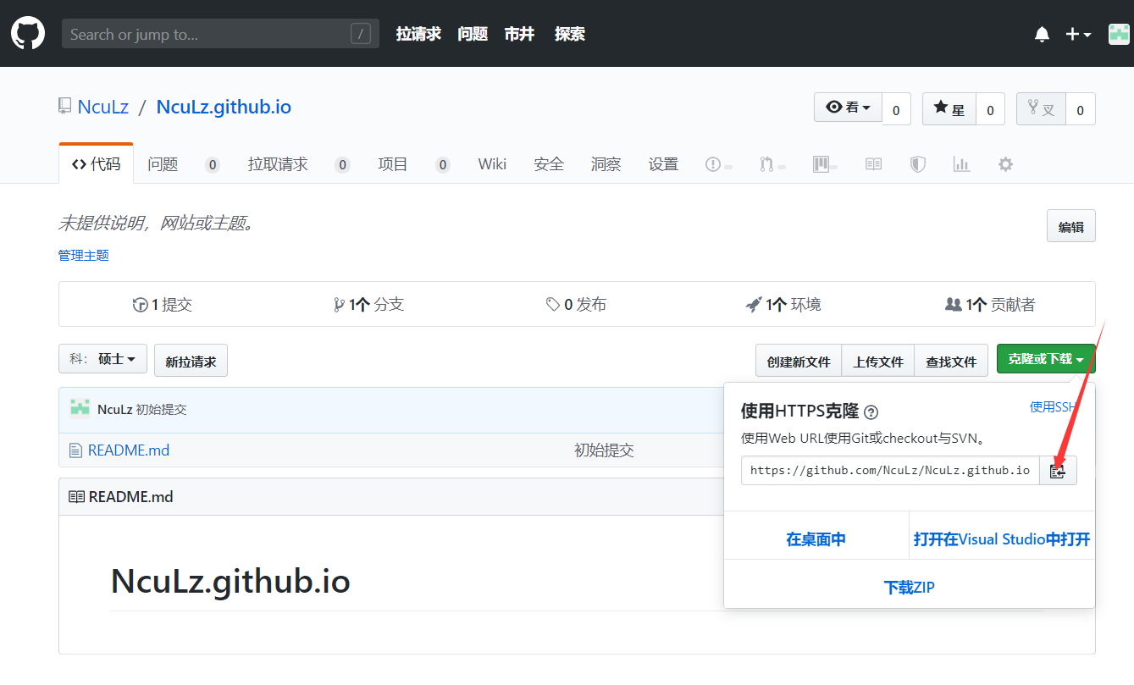Viewport: 1134px width, 685px height.
Task: View the 1个 贡献者 contributors
Action: tap(990, 304)
